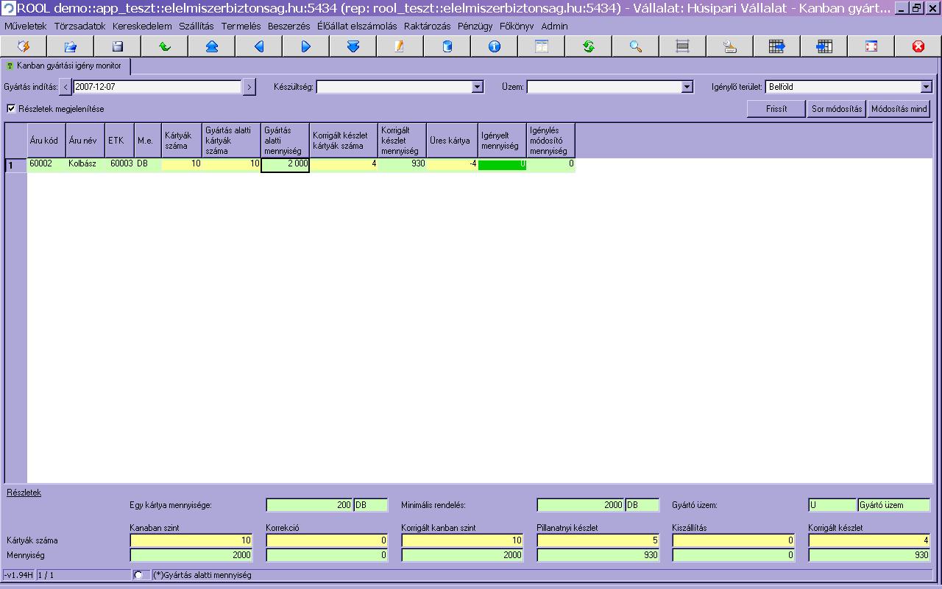Toggle the Részletek megjelenítése checkbox

(11, 108)
